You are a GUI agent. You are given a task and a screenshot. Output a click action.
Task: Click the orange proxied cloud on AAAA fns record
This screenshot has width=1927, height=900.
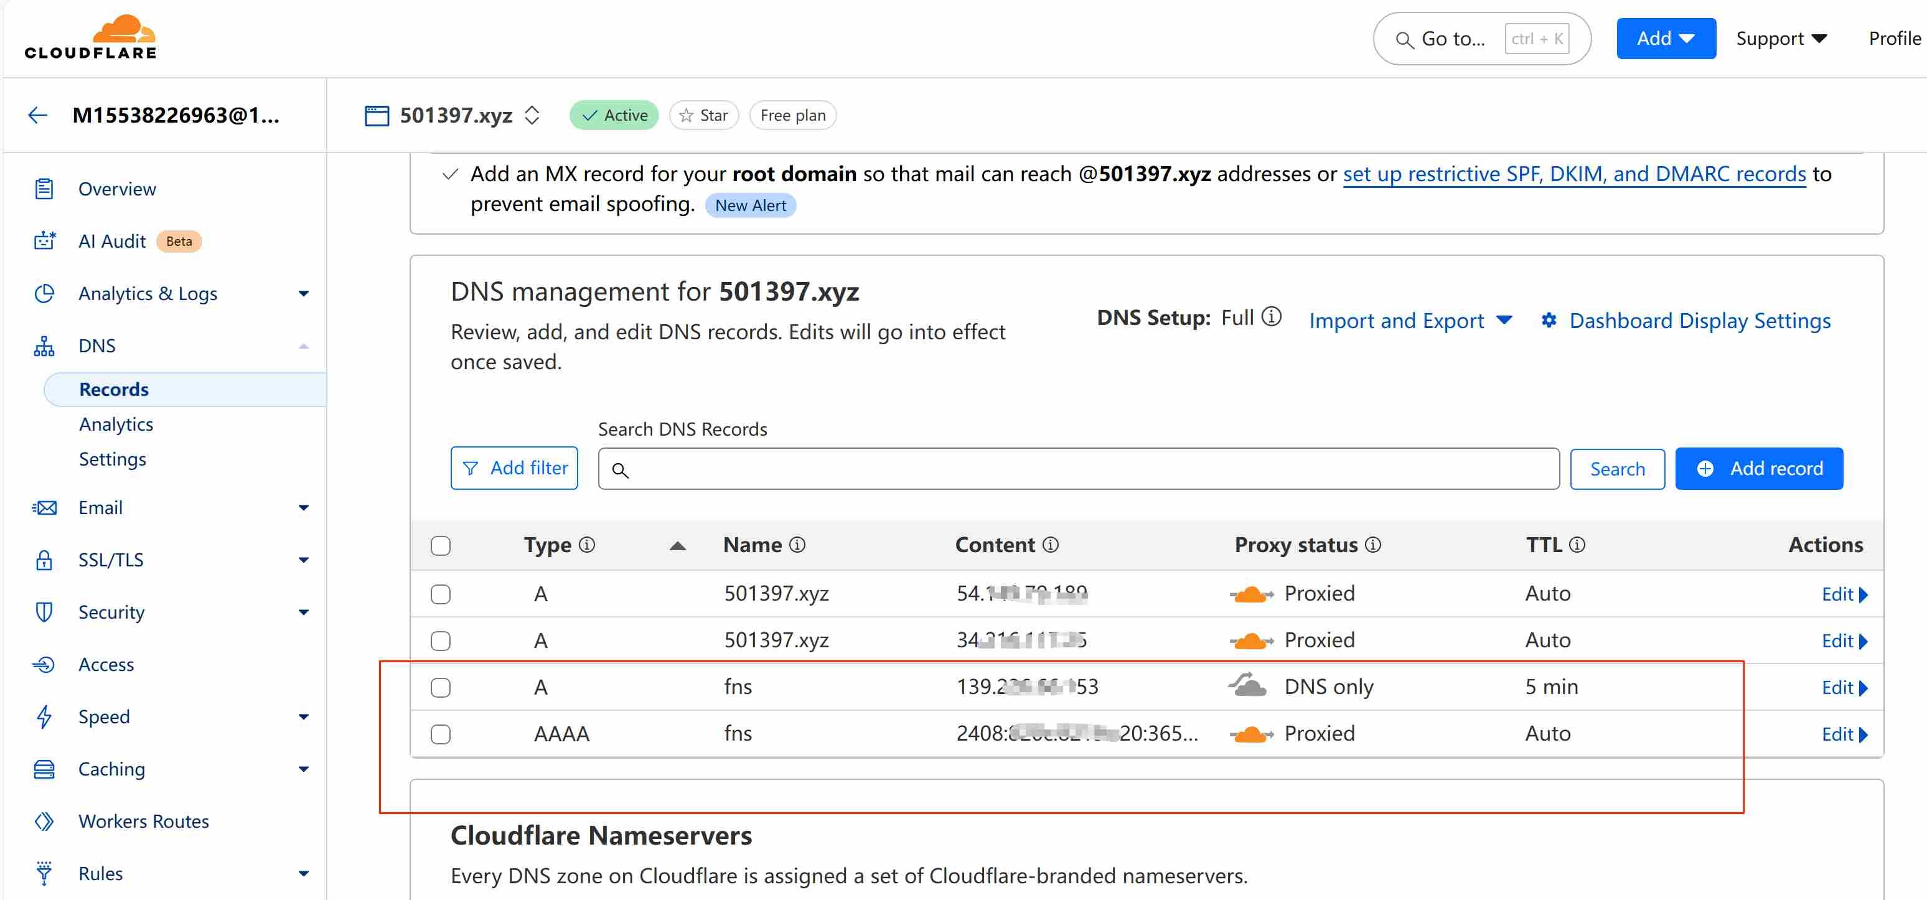(x=1251, y=734)
